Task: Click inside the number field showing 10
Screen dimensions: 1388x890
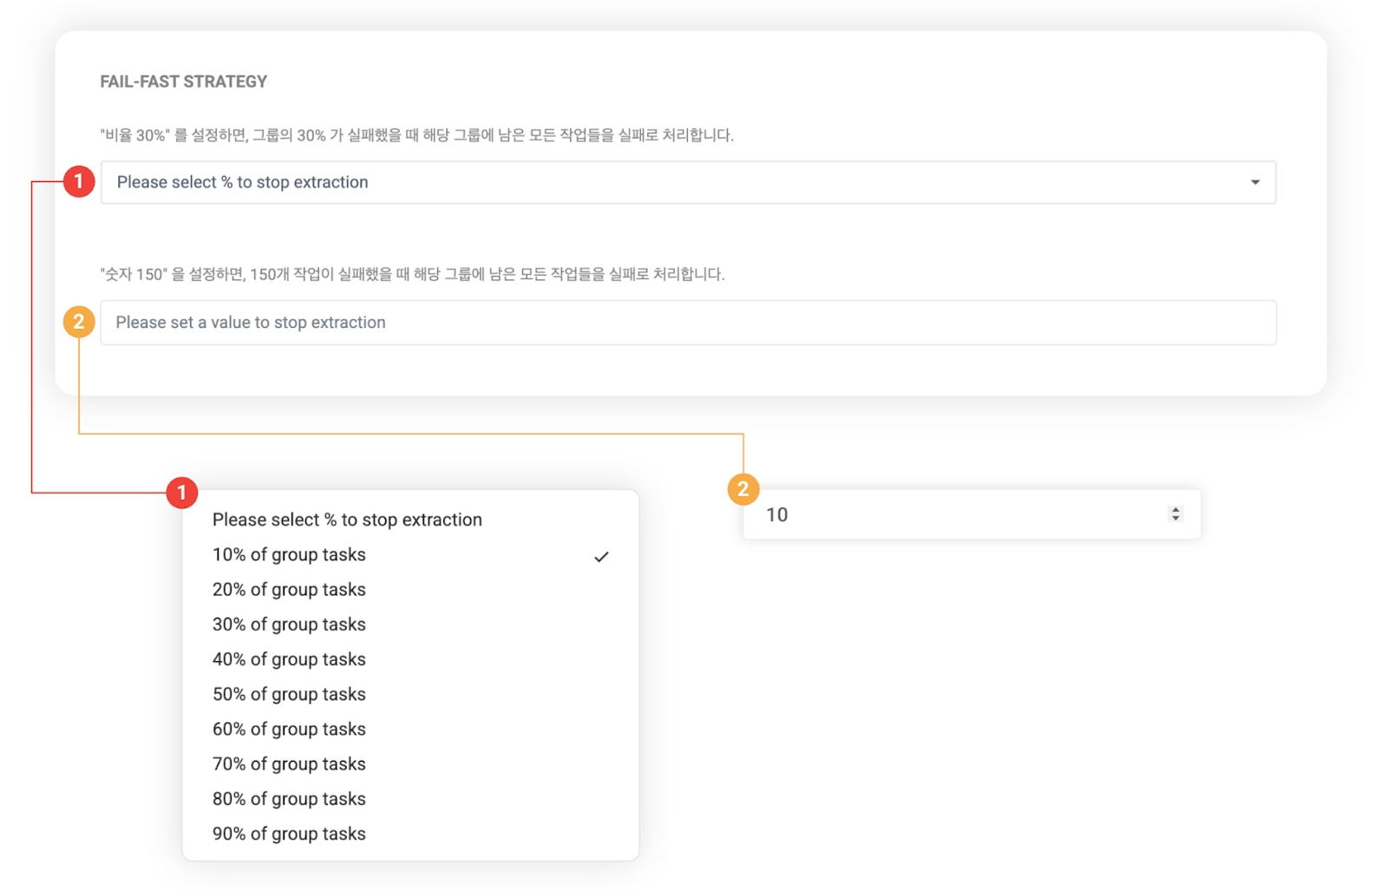Action: tap(954, 514)
